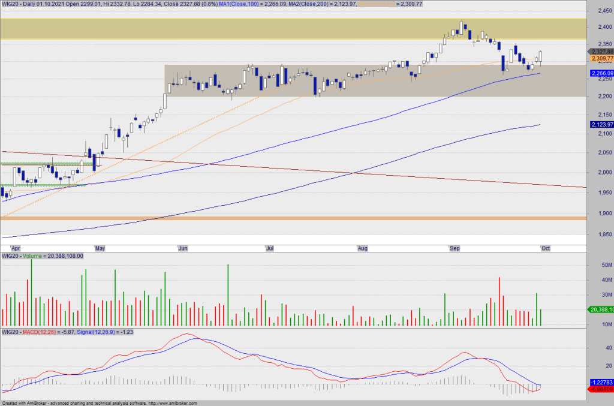
Task: Click the orange 2,309.77 value tag
Action: (x=601, y=58)
